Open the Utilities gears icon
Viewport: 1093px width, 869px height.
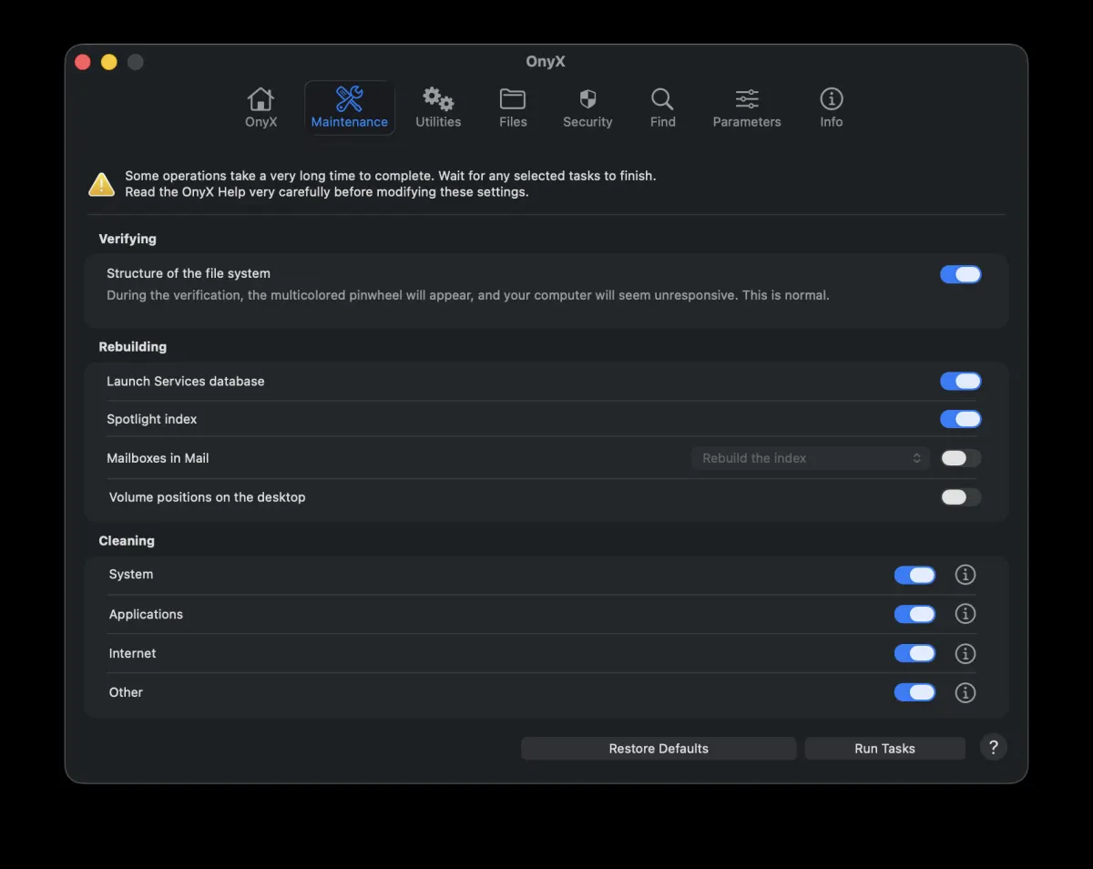[438, 107]
